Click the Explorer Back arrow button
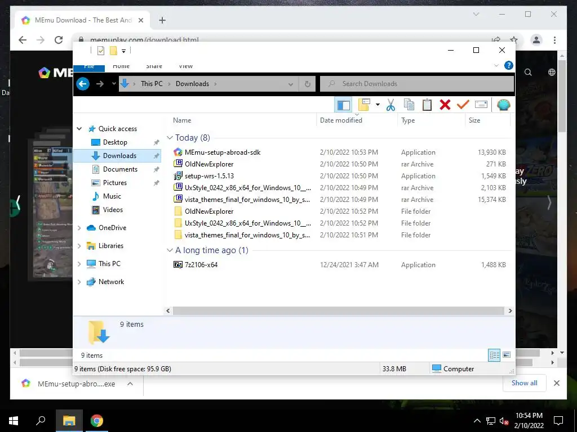Screen dimensions: 577x432 click(83, 84)
